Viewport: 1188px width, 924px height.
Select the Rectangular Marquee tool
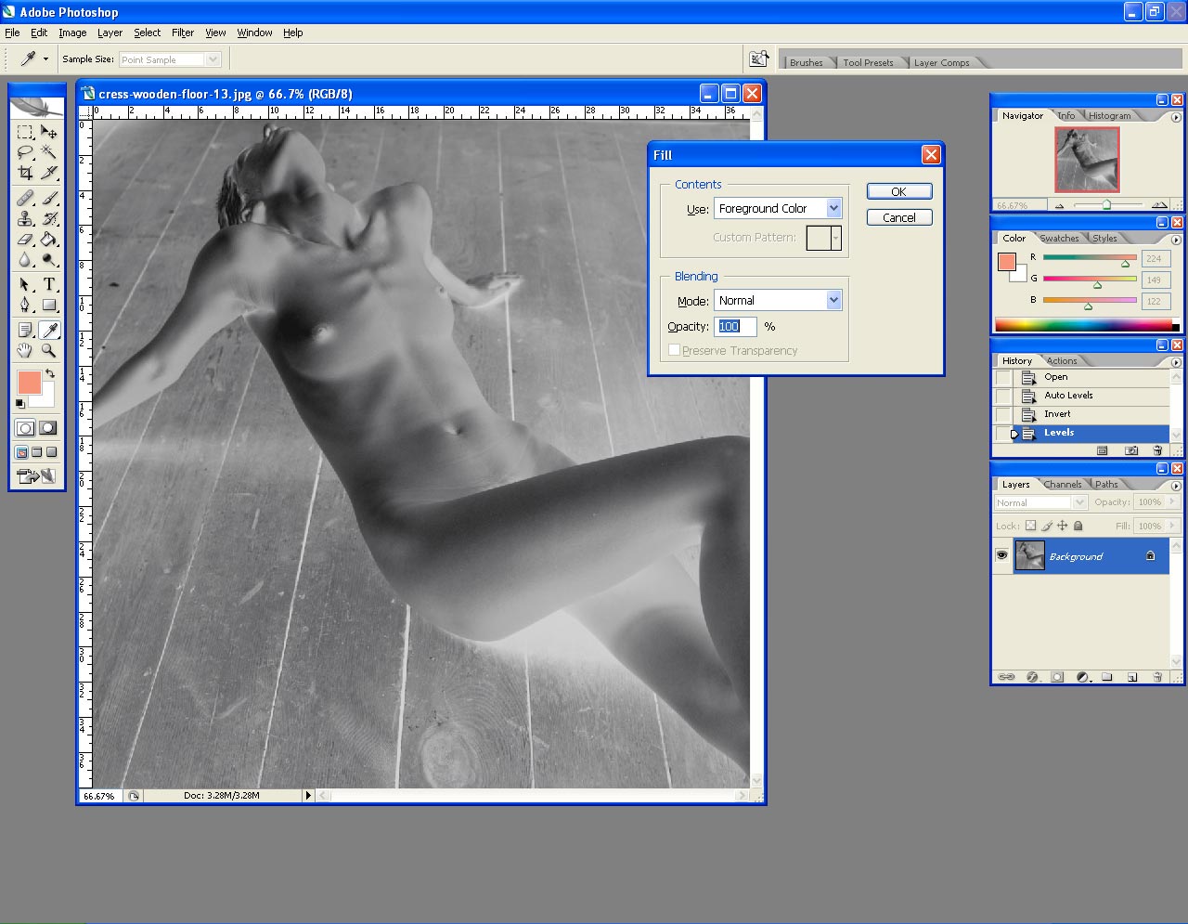25,132
